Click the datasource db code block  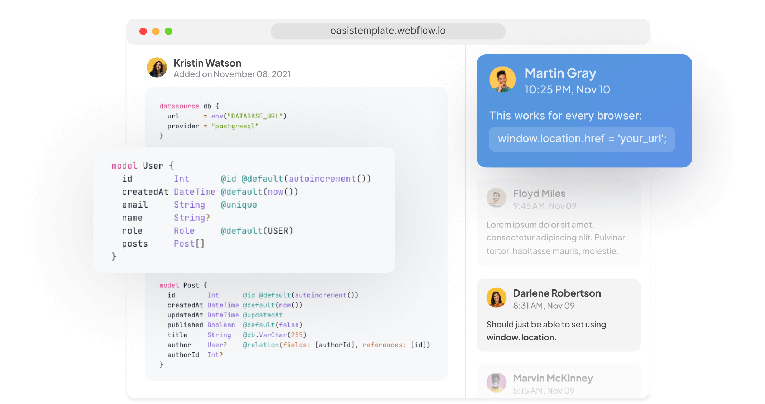click(222, 121)
